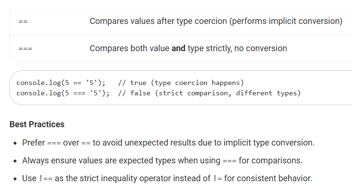This screenshot has height=192, width=352.
Task: Click the bold word 'and' in table
Action: tap(179, 48)
